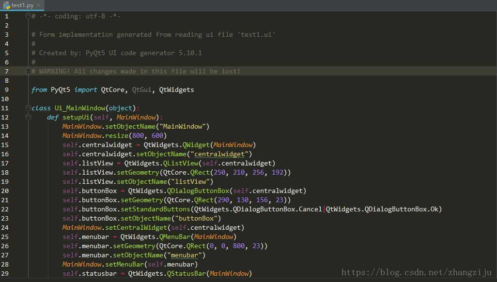Click the number 600 on line 14

pyautogui.click(x=157, y=136)
